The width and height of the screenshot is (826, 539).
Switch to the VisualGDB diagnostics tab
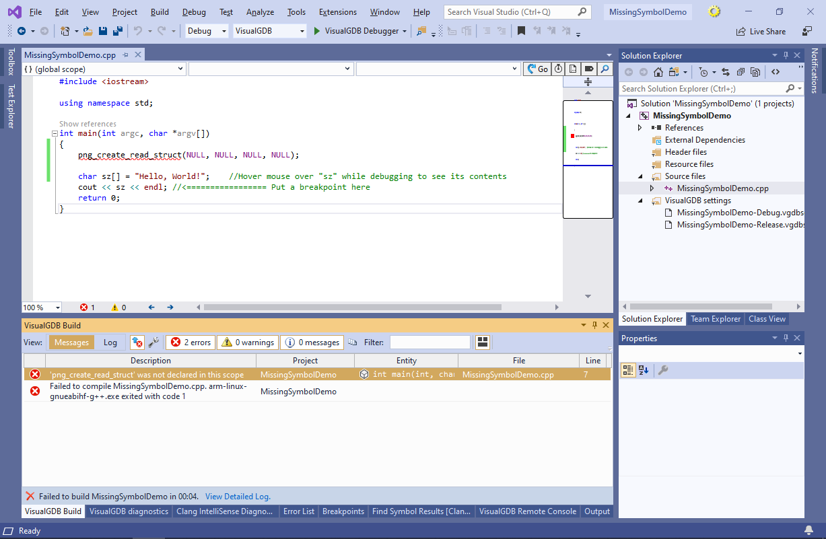click(129, 511)
